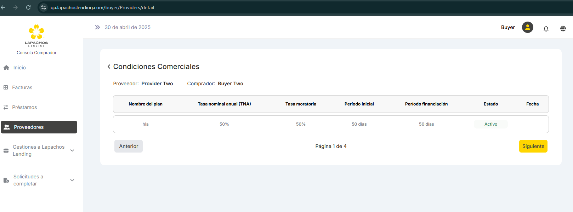Open Inicio in the sidebar
Viewport: 573px width, 212px height.
pos(19,68)
